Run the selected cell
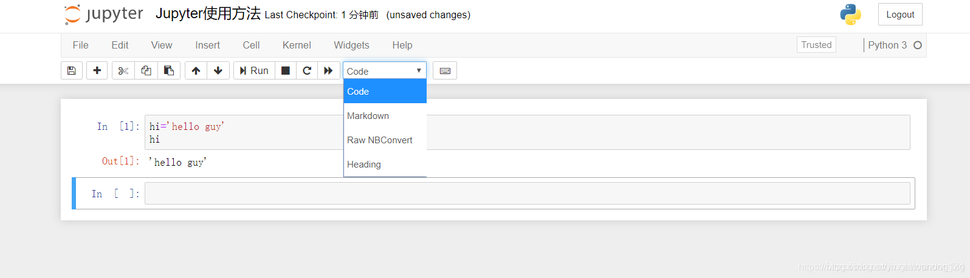This screenshot has width=970, height=278. (254, 70)
